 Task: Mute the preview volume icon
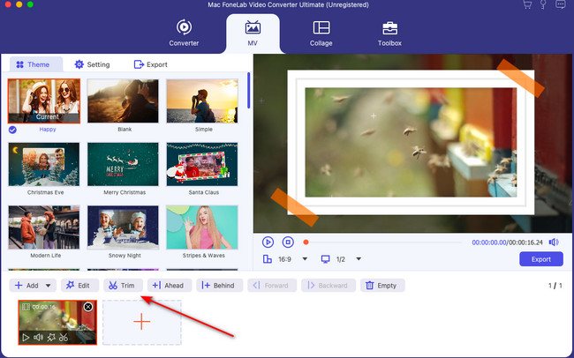554,242
